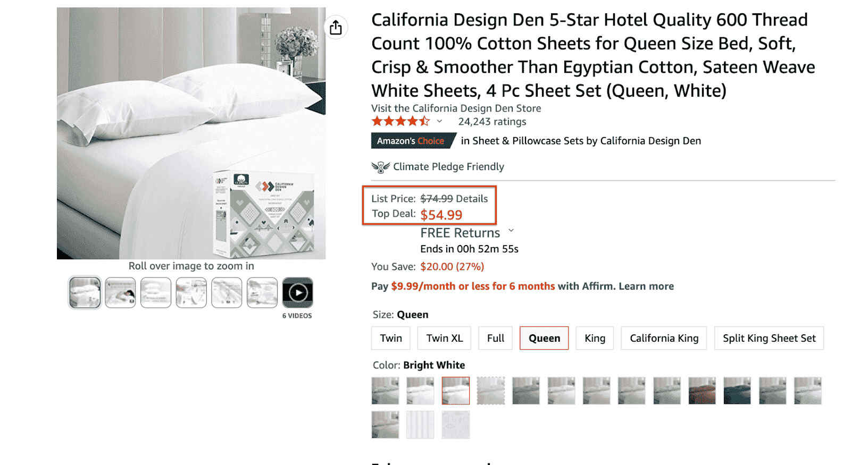Visit the California Design Den Store
851x465 pixels.
pyautogui.click(x=456, y=108)
